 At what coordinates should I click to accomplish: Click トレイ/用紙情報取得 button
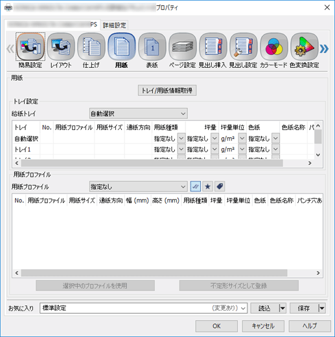click(x=167, y=91)
